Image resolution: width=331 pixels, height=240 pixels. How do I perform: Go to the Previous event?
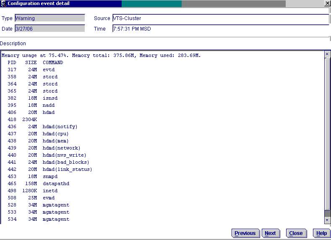[x=245, y=233]
